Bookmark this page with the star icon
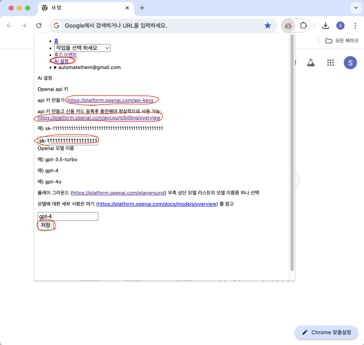 pos(268,26)
